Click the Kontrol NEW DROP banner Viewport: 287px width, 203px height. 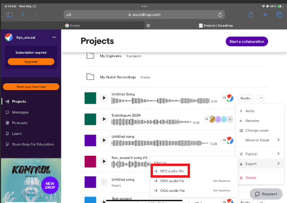31,180
